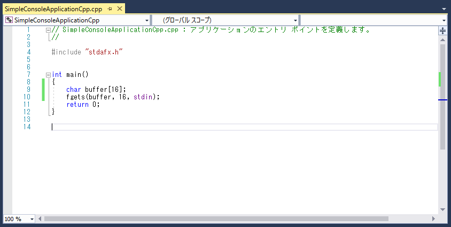
Task: Collapse the main() function outline
Action: pos(48,75)
